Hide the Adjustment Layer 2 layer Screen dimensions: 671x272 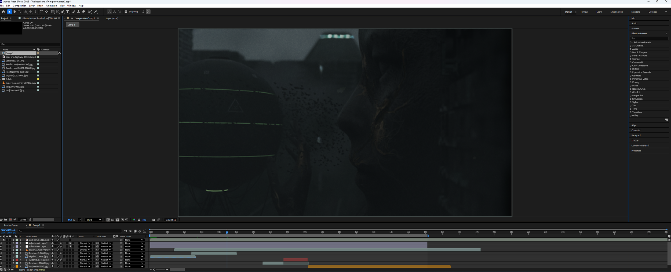[x=1, y=243]
